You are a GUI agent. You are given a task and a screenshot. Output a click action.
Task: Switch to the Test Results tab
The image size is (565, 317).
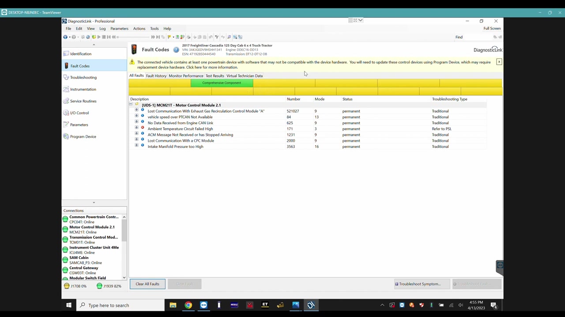pyautogui.click(x=215, y=76)
